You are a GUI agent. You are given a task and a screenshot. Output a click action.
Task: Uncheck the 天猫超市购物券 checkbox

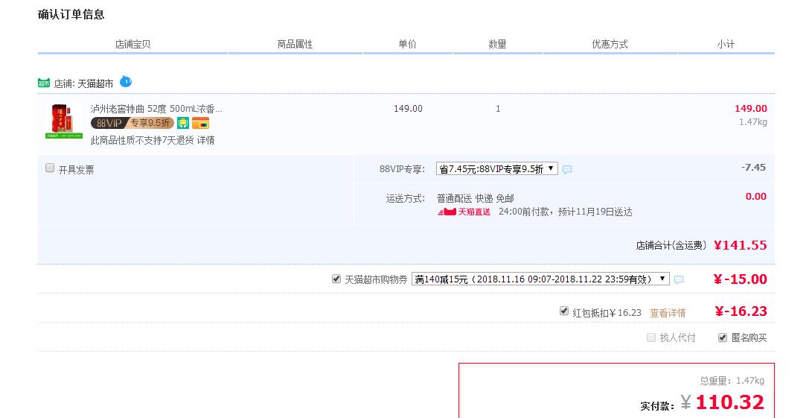click(336, 279)
